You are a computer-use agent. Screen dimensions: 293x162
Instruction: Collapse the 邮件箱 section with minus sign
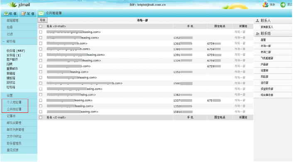coord(3,41)
